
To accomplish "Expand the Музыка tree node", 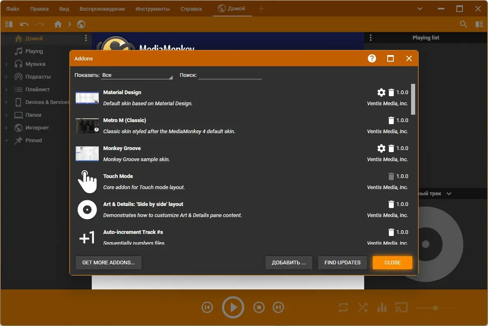I will pyautogui.click(x=6, y=64).
